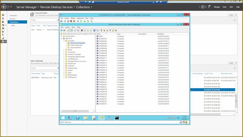Click the Forward arrow in Active Directory toolbar
The image size is (243, 137).
64,30
